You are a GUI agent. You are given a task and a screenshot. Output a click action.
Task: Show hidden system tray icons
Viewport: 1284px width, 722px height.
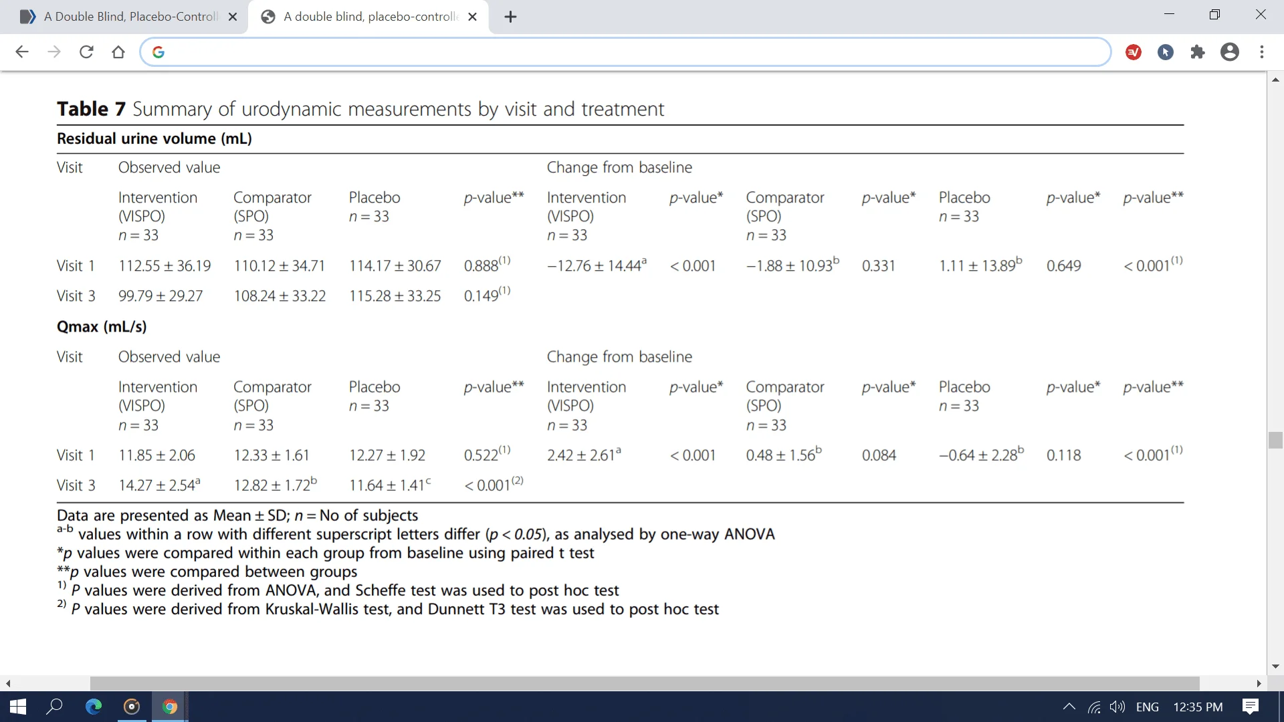[1069, 707]
